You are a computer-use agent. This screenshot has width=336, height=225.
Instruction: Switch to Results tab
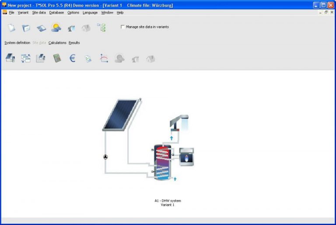click(74, 43)
